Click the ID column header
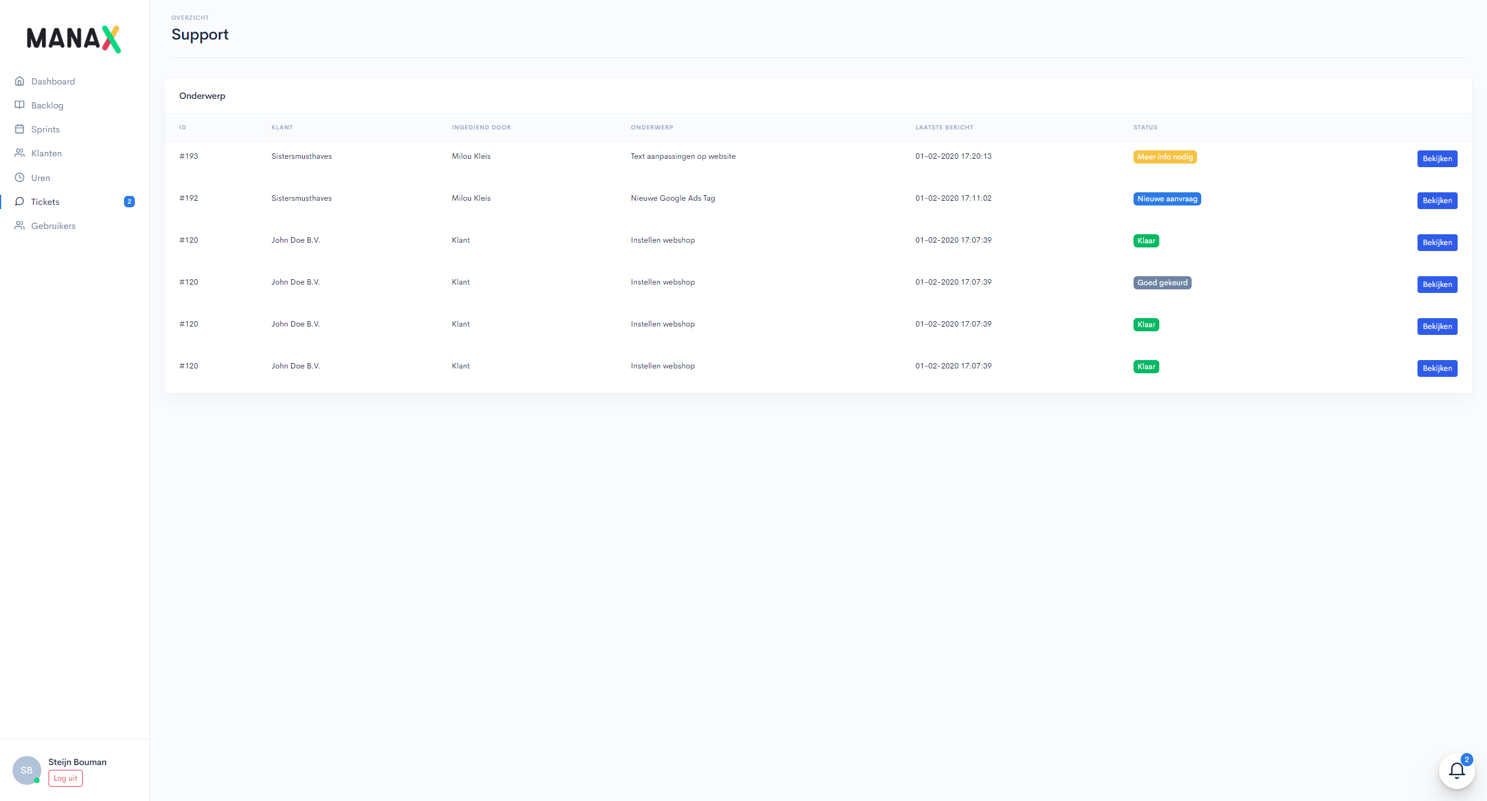Viewport: 1487px width, 801px height. click(183, 127)
